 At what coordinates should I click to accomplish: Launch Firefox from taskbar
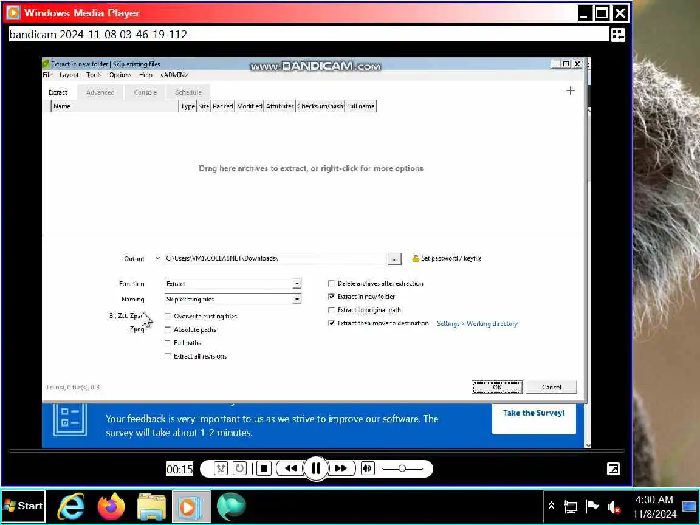[111, 506]
